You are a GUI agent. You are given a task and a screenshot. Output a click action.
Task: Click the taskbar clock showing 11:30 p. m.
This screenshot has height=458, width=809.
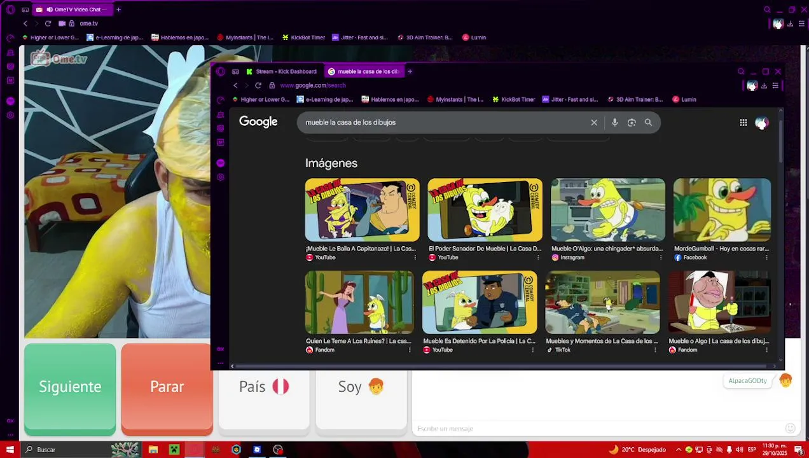775,450
